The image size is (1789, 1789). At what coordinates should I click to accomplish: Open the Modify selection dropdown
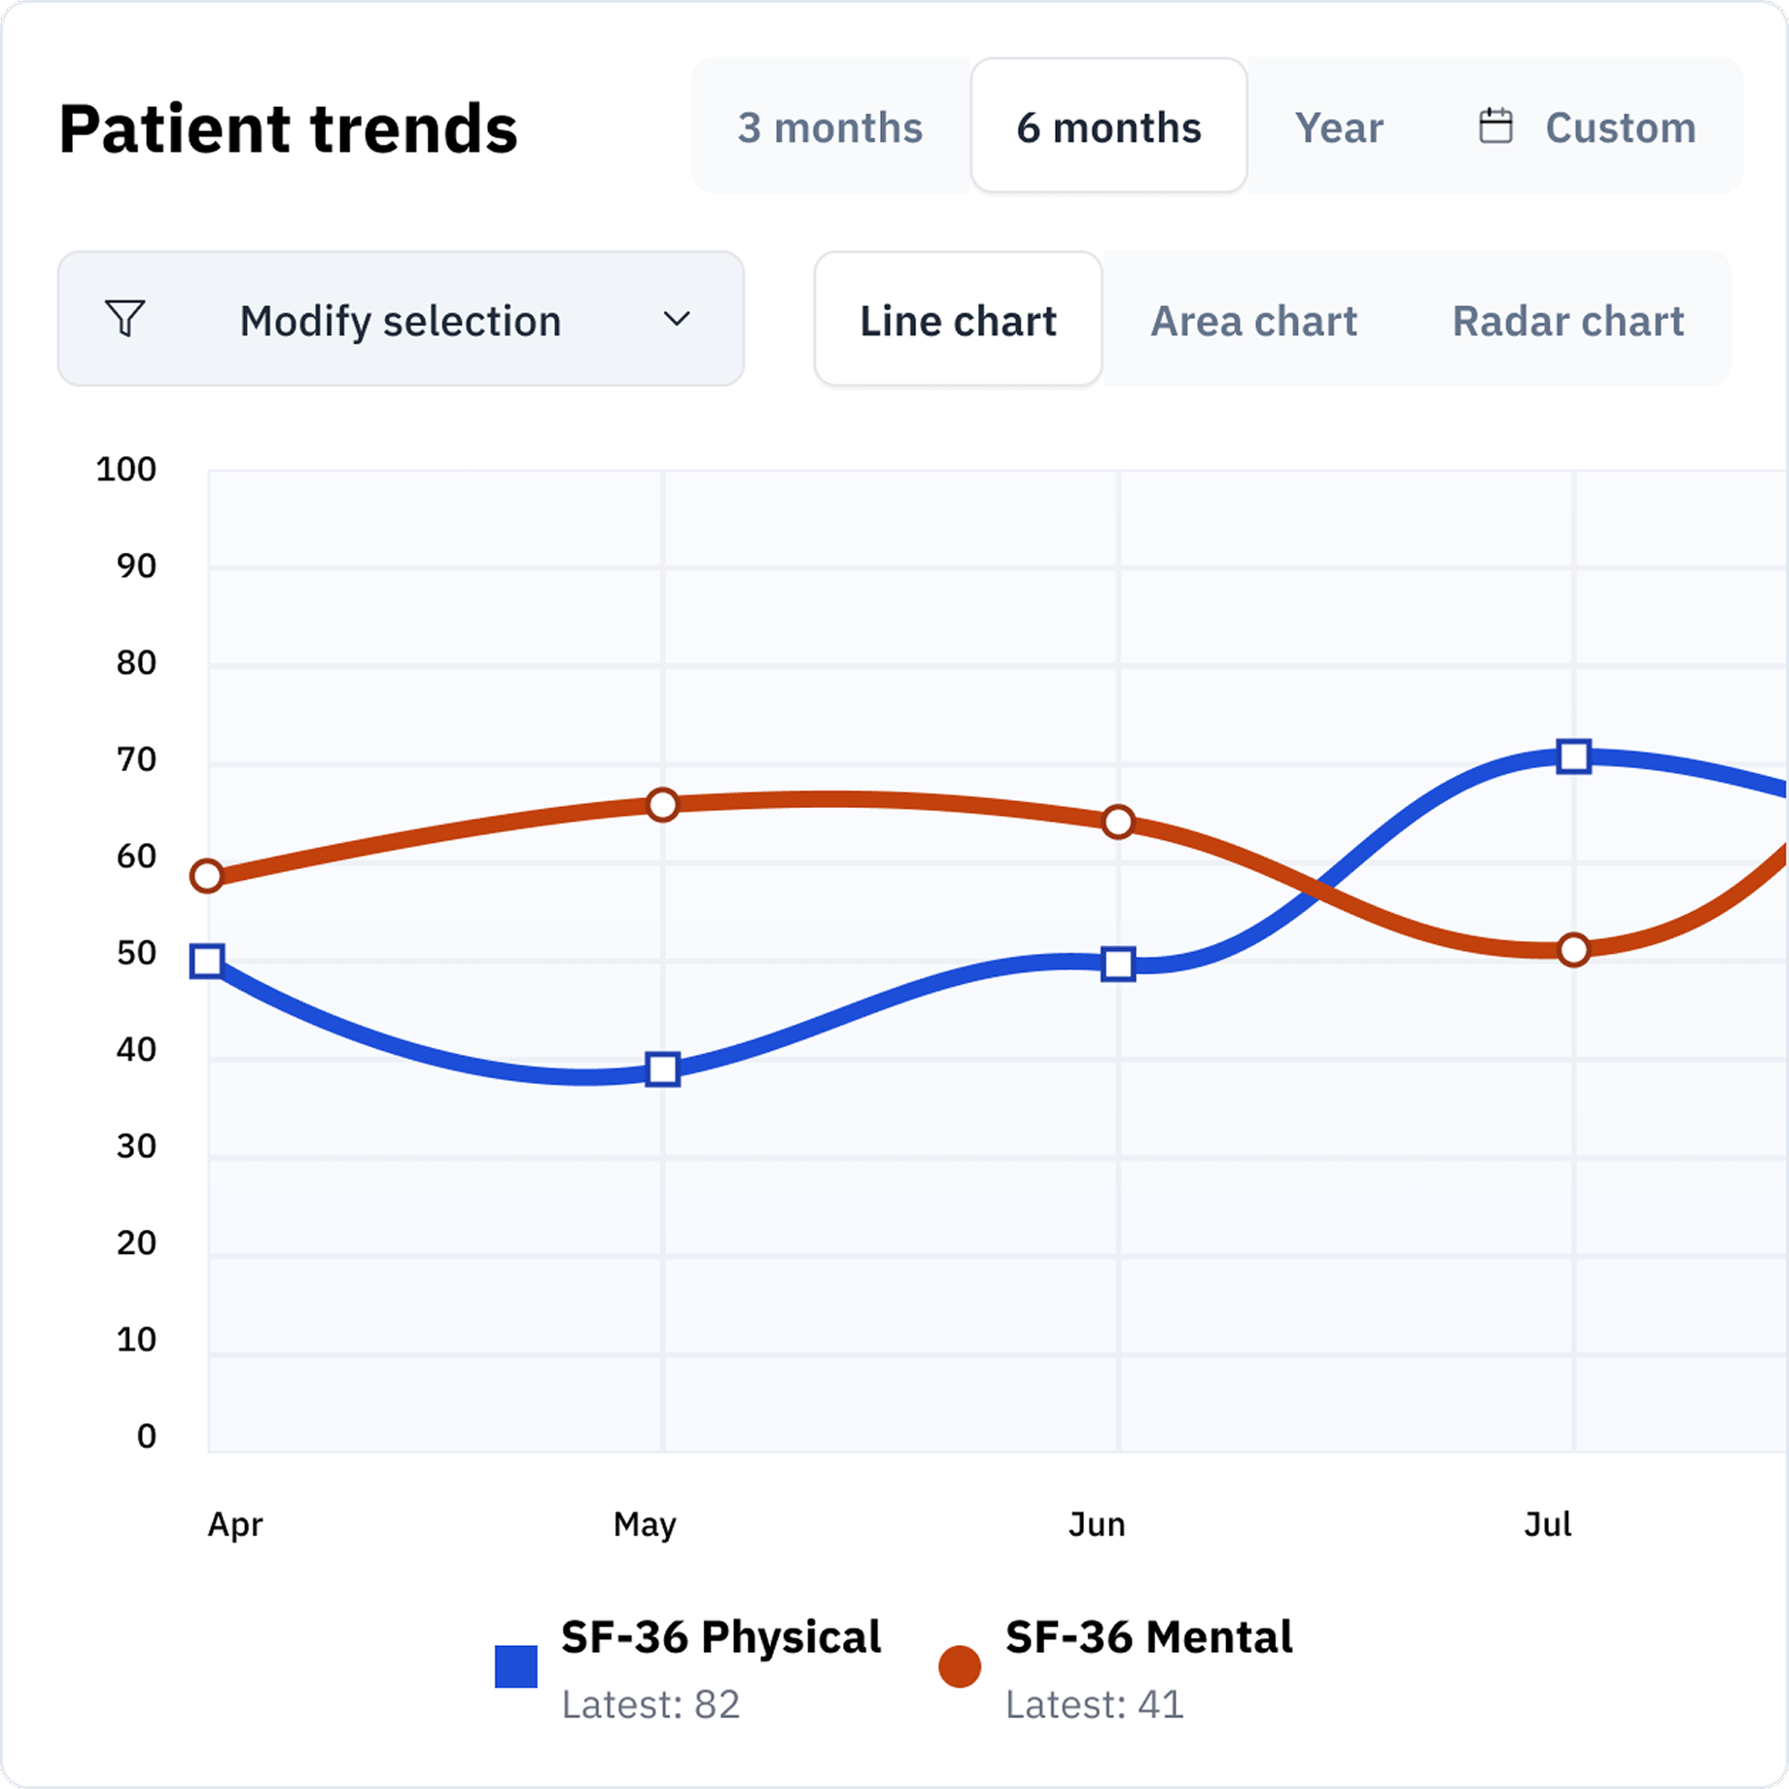[402, 319]
